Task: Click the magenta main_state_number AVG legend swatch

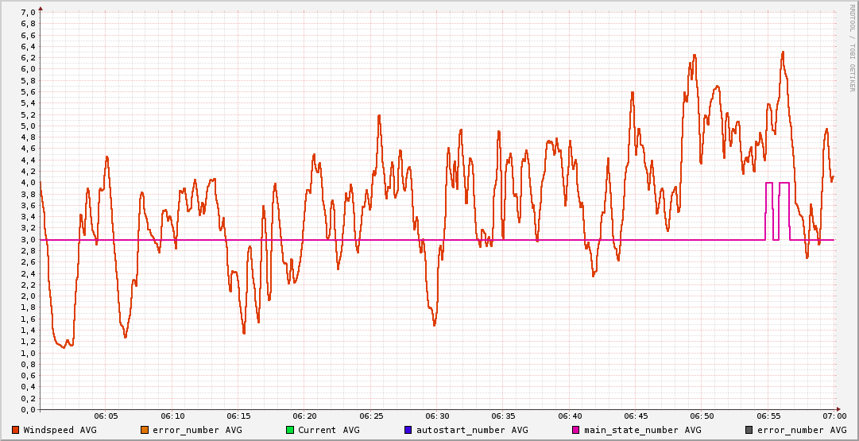Action: [x=576, y=430]
